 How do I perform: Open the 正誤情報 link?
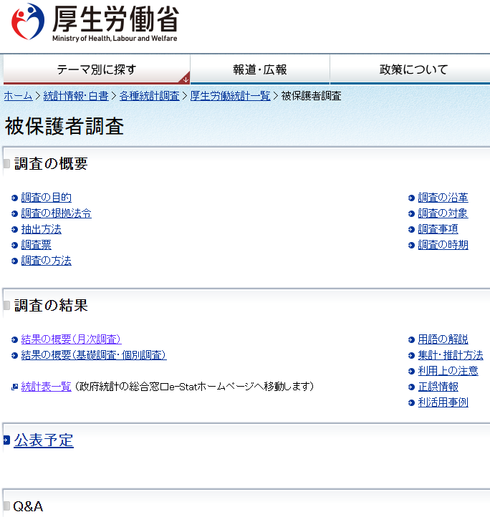click(438, 387)
